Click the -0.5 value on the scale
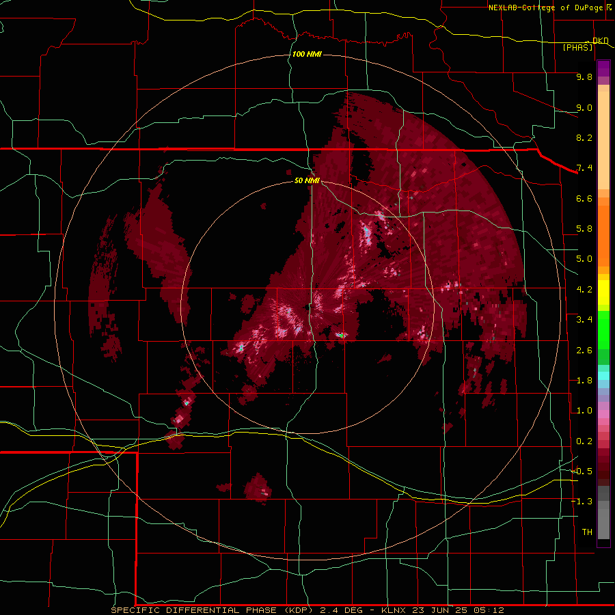The image size is (615, 615). click(x=582, y=471)
